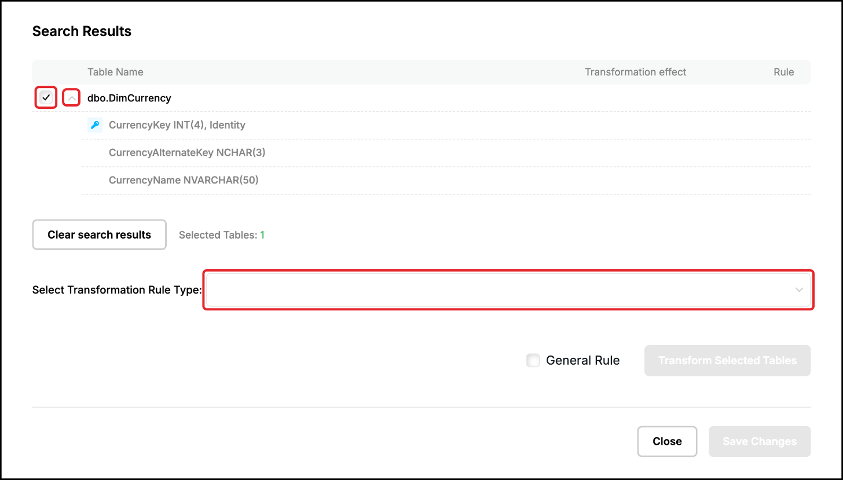Click the Table Name column header

[115, 72]
